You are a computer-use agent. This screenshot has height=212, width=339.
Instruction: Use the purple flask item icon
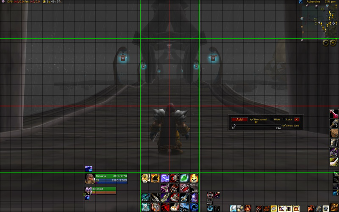334,153
